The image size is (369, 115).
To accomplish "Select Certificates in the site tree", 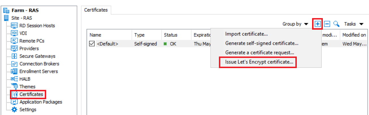I will [31, 94].
